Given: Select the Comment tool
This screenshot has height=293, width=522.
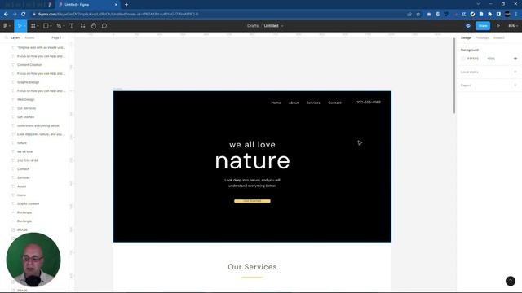Looking at the screenshot, I should (104, 26).
